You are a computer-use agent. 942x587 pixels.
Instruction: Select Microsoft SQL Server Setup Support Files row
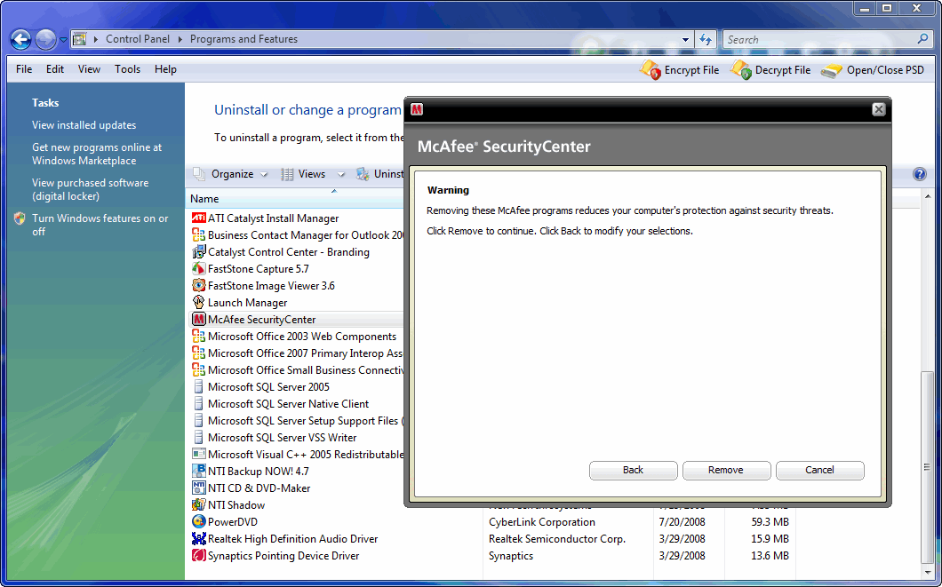pos(298,421)
